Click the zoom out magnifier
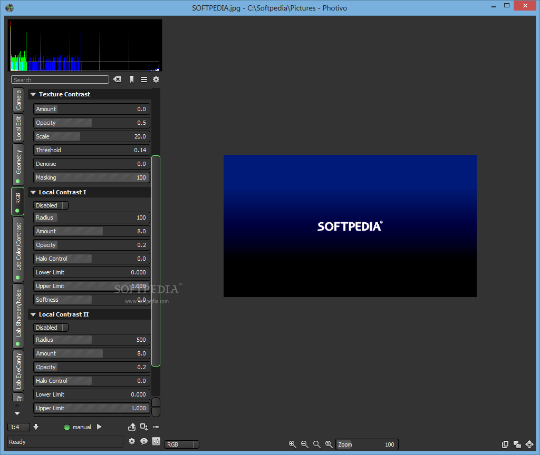The image size is (540, 455). [304, 444]
